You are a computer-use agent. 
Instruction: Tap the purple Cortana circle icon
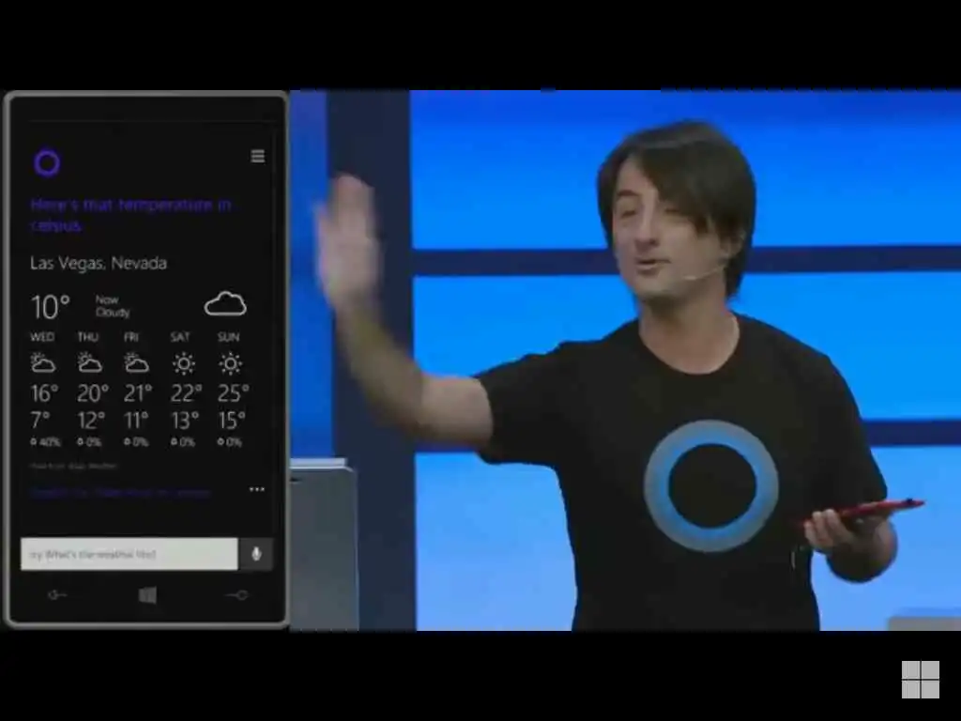coord(47,163)
